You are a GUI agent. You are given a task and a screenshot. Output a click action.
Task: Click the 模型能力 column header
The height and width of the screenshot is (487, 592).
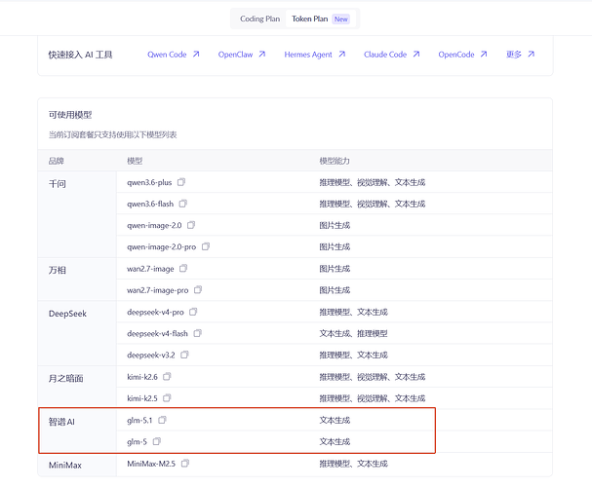point(335,161)
